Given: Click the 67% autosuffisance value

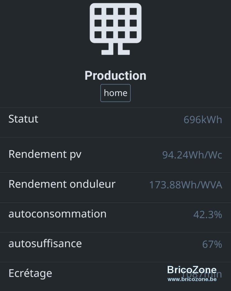Looking at the screenshot, I should (212, 244).
